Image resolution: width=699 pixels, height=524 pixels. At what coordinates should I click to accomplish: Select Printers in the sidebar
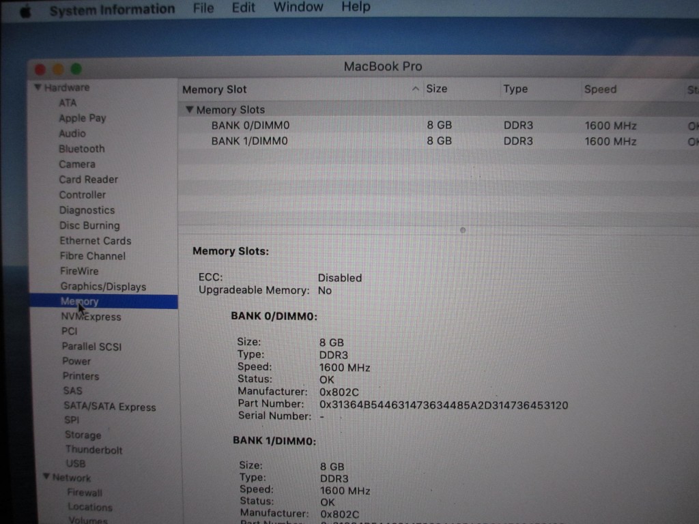pos(81,376)
